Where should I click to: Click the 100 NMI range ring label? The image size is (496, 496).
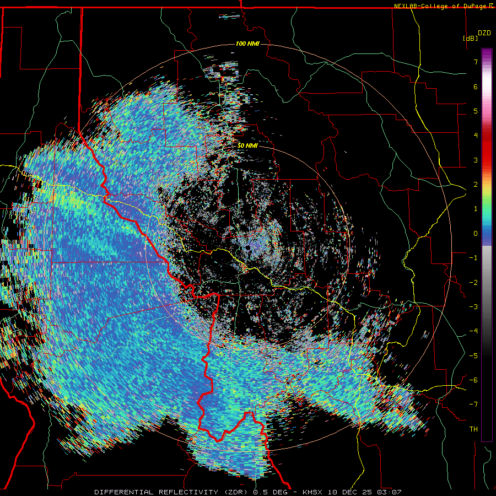(247, 44)
